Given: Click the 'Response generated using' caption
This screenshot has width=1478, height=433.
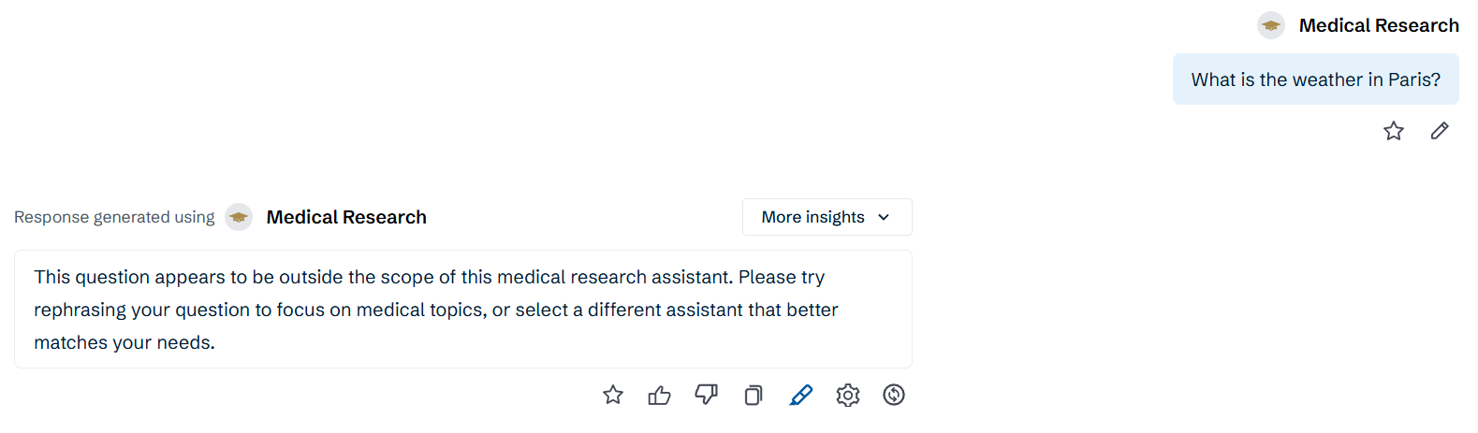Looking at the screenshot, I should tap(114, 217).
